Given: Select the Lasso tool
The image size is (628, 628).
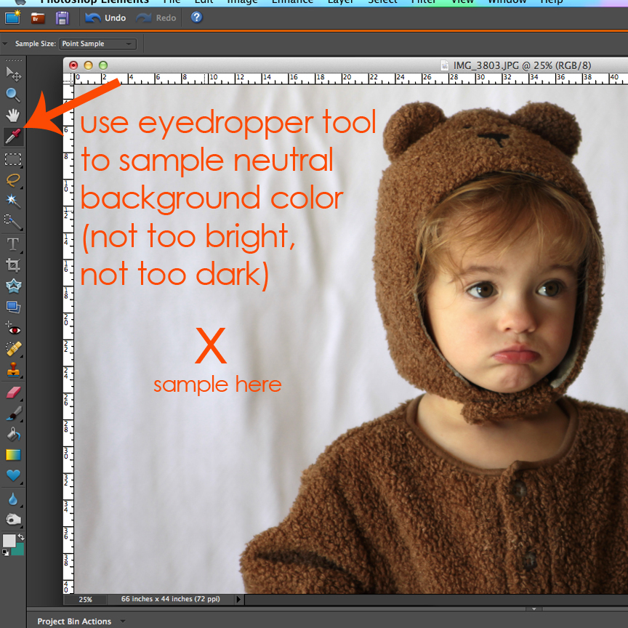Looking at the screenshot, I should click(13, 180).
